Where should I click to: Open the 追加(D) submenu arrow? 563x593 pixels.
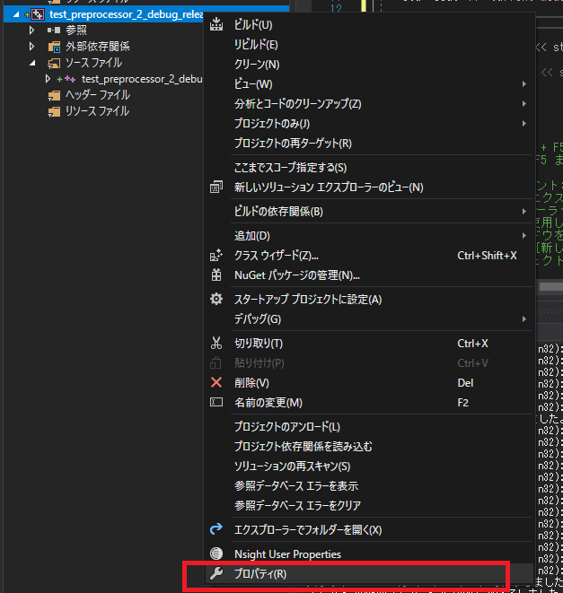pyautogui.click(x=524, y=236)
